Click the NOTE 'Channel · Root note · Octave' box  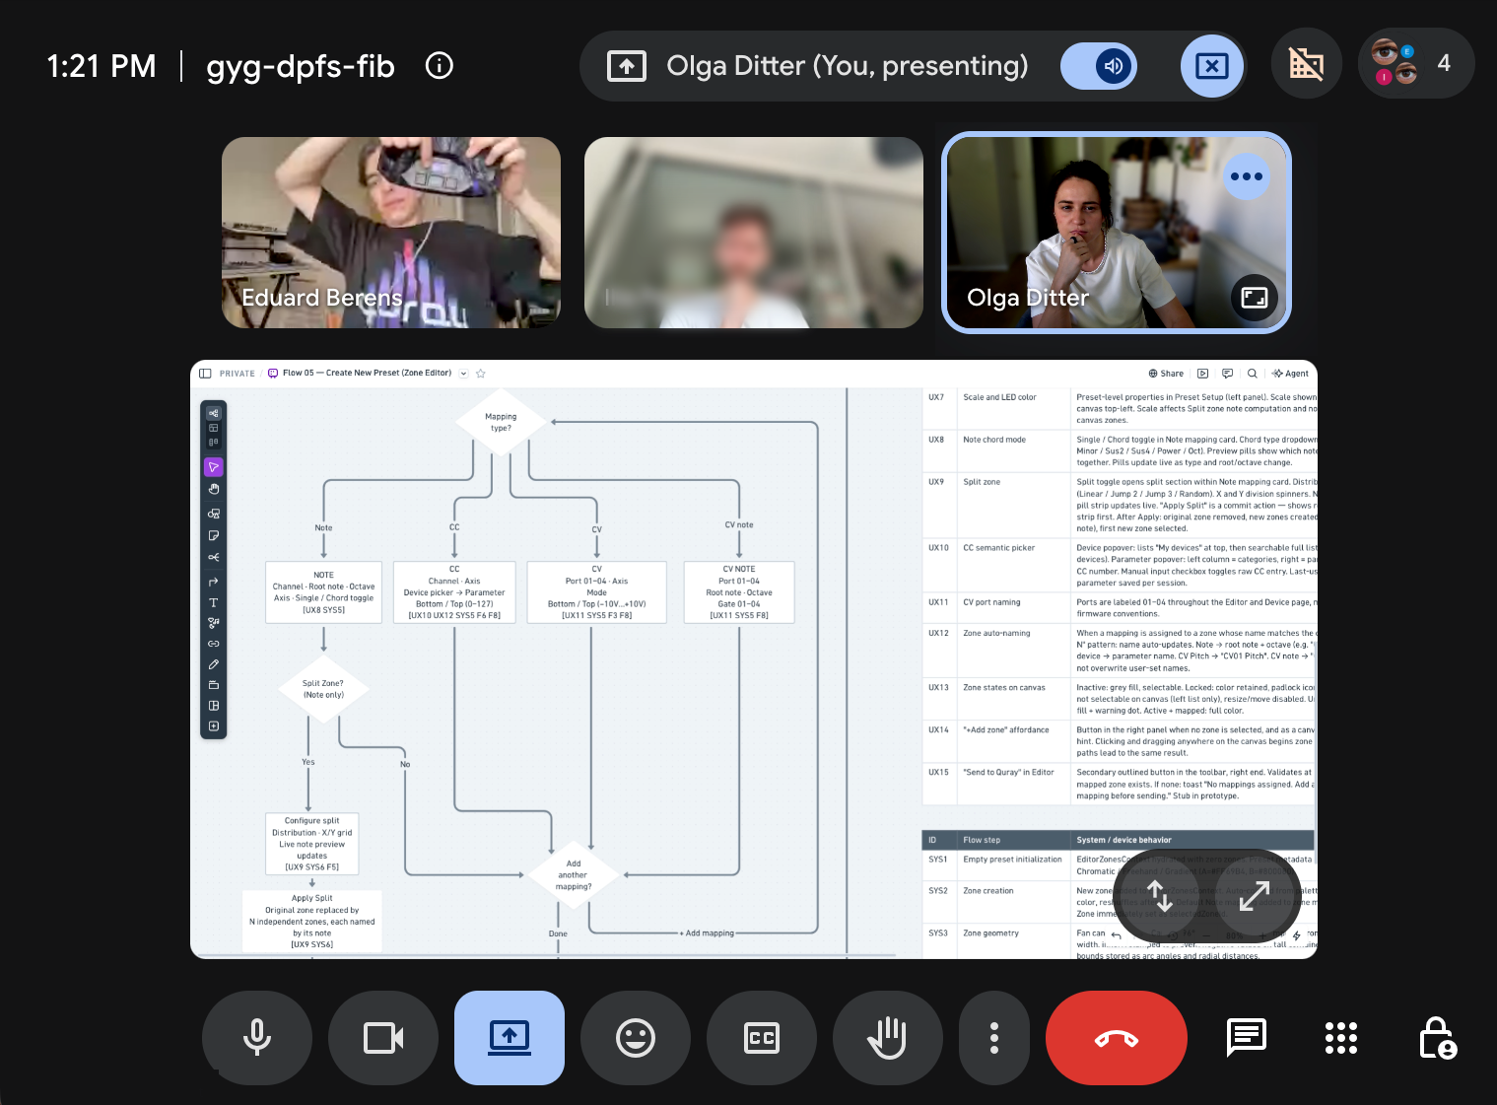pyautogui.click(x=323, y=592)
